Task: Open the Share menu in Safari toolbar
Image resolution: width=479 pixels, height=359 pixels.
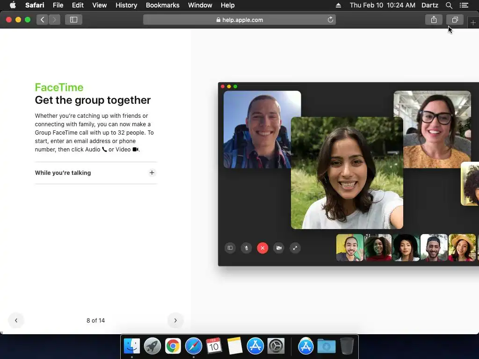Action: click(x=434, y=20)
